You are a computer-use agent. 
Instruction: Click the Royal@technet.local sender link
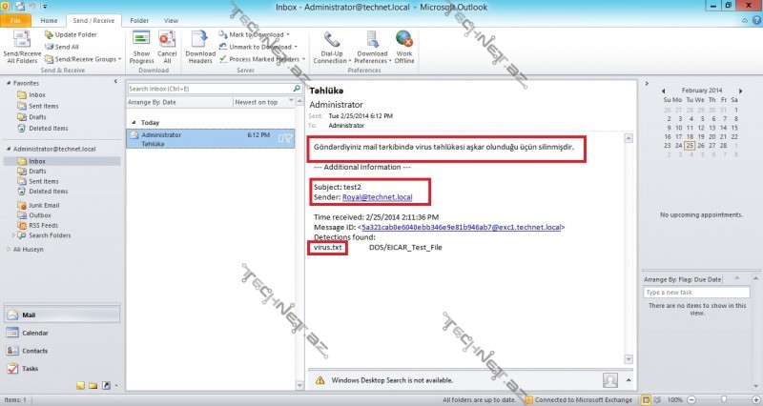click(x=377, y=197)
